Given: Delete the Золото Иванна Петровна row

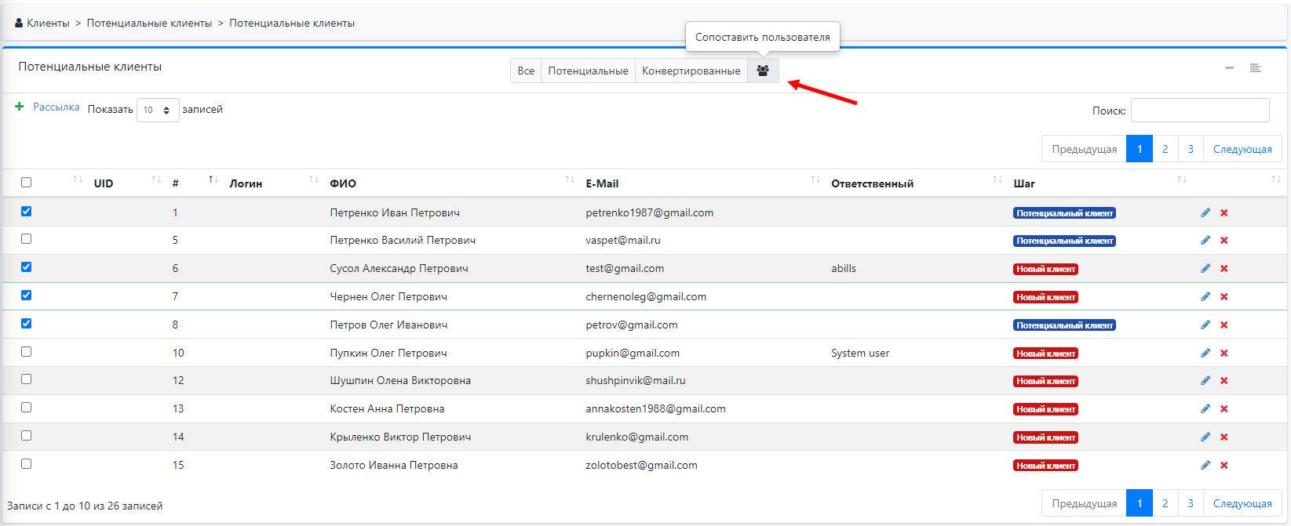Looking at the screenshot, I should (1224, 466).
